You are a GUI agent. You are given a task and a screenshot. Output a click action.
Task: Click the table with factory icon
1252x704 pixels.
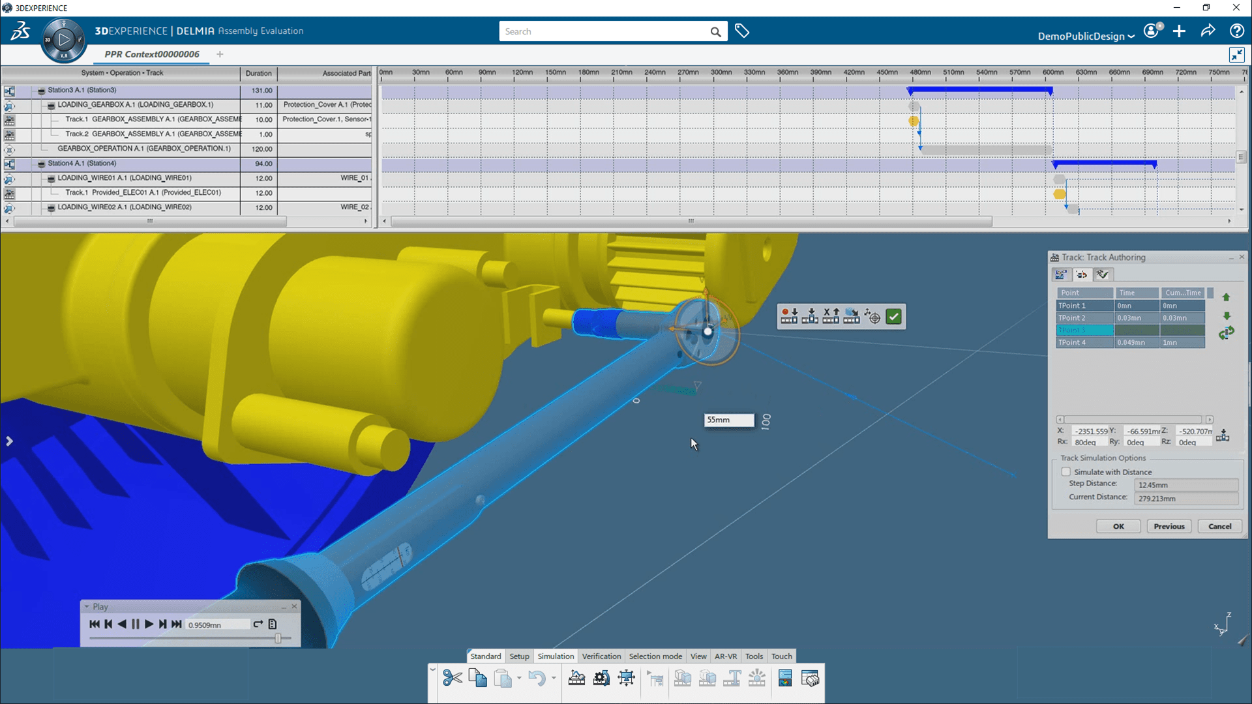click(810, 679)
